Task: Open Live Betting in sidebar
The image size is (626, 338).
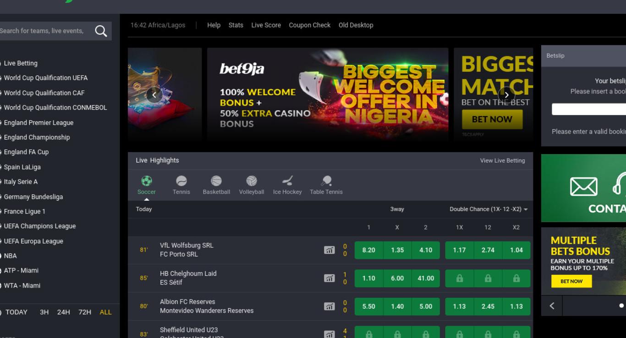Action: click(21, 63)
